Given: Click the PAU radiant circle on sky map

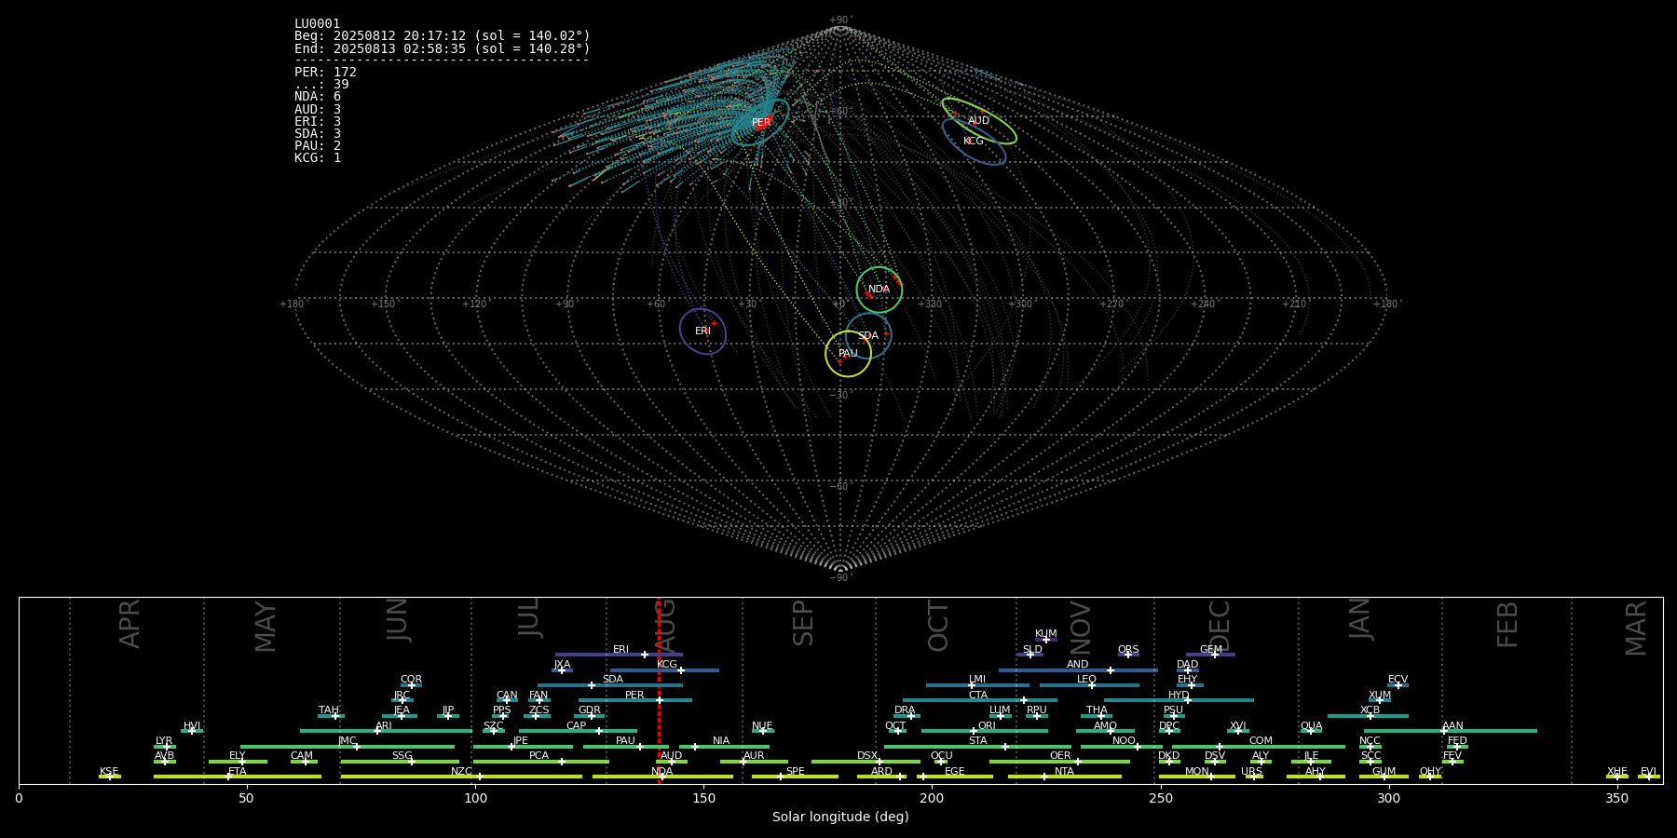Looking at the screenshot, I should (848, 354).
